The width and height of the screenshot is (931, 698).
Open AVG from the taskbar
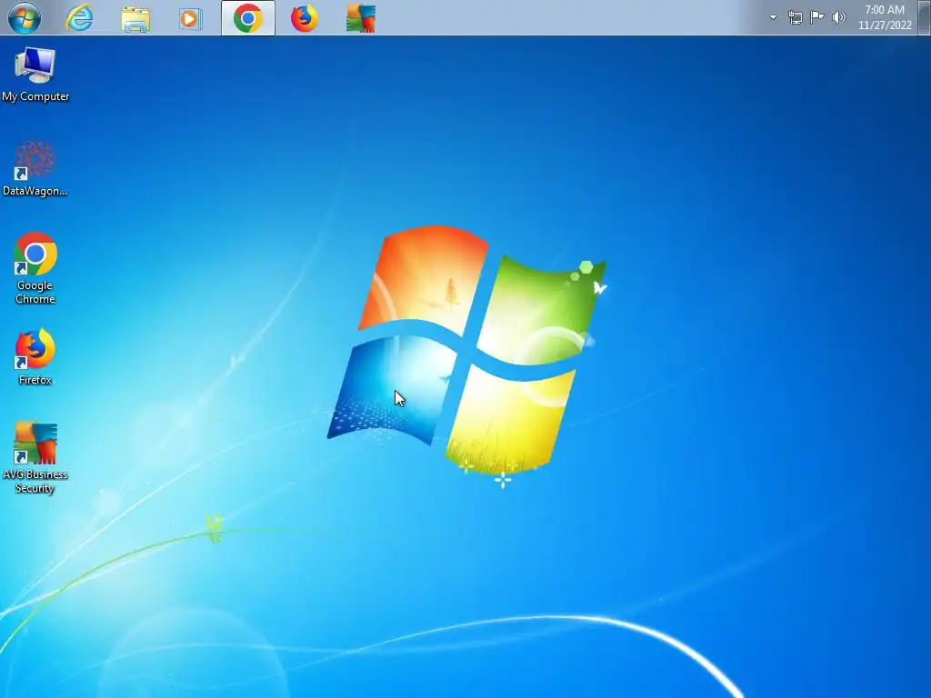(x=361, y=18)
